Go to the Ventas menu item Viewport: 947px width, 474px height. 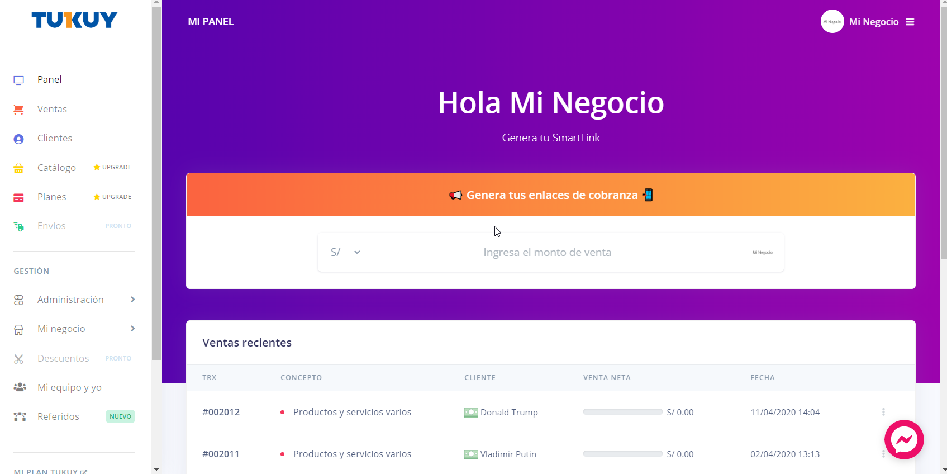pos(52,109)
